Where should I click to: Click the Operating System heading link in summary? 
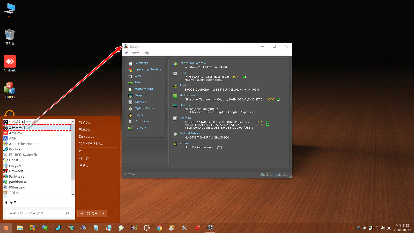pyautogui.click(x=193, y=63)
